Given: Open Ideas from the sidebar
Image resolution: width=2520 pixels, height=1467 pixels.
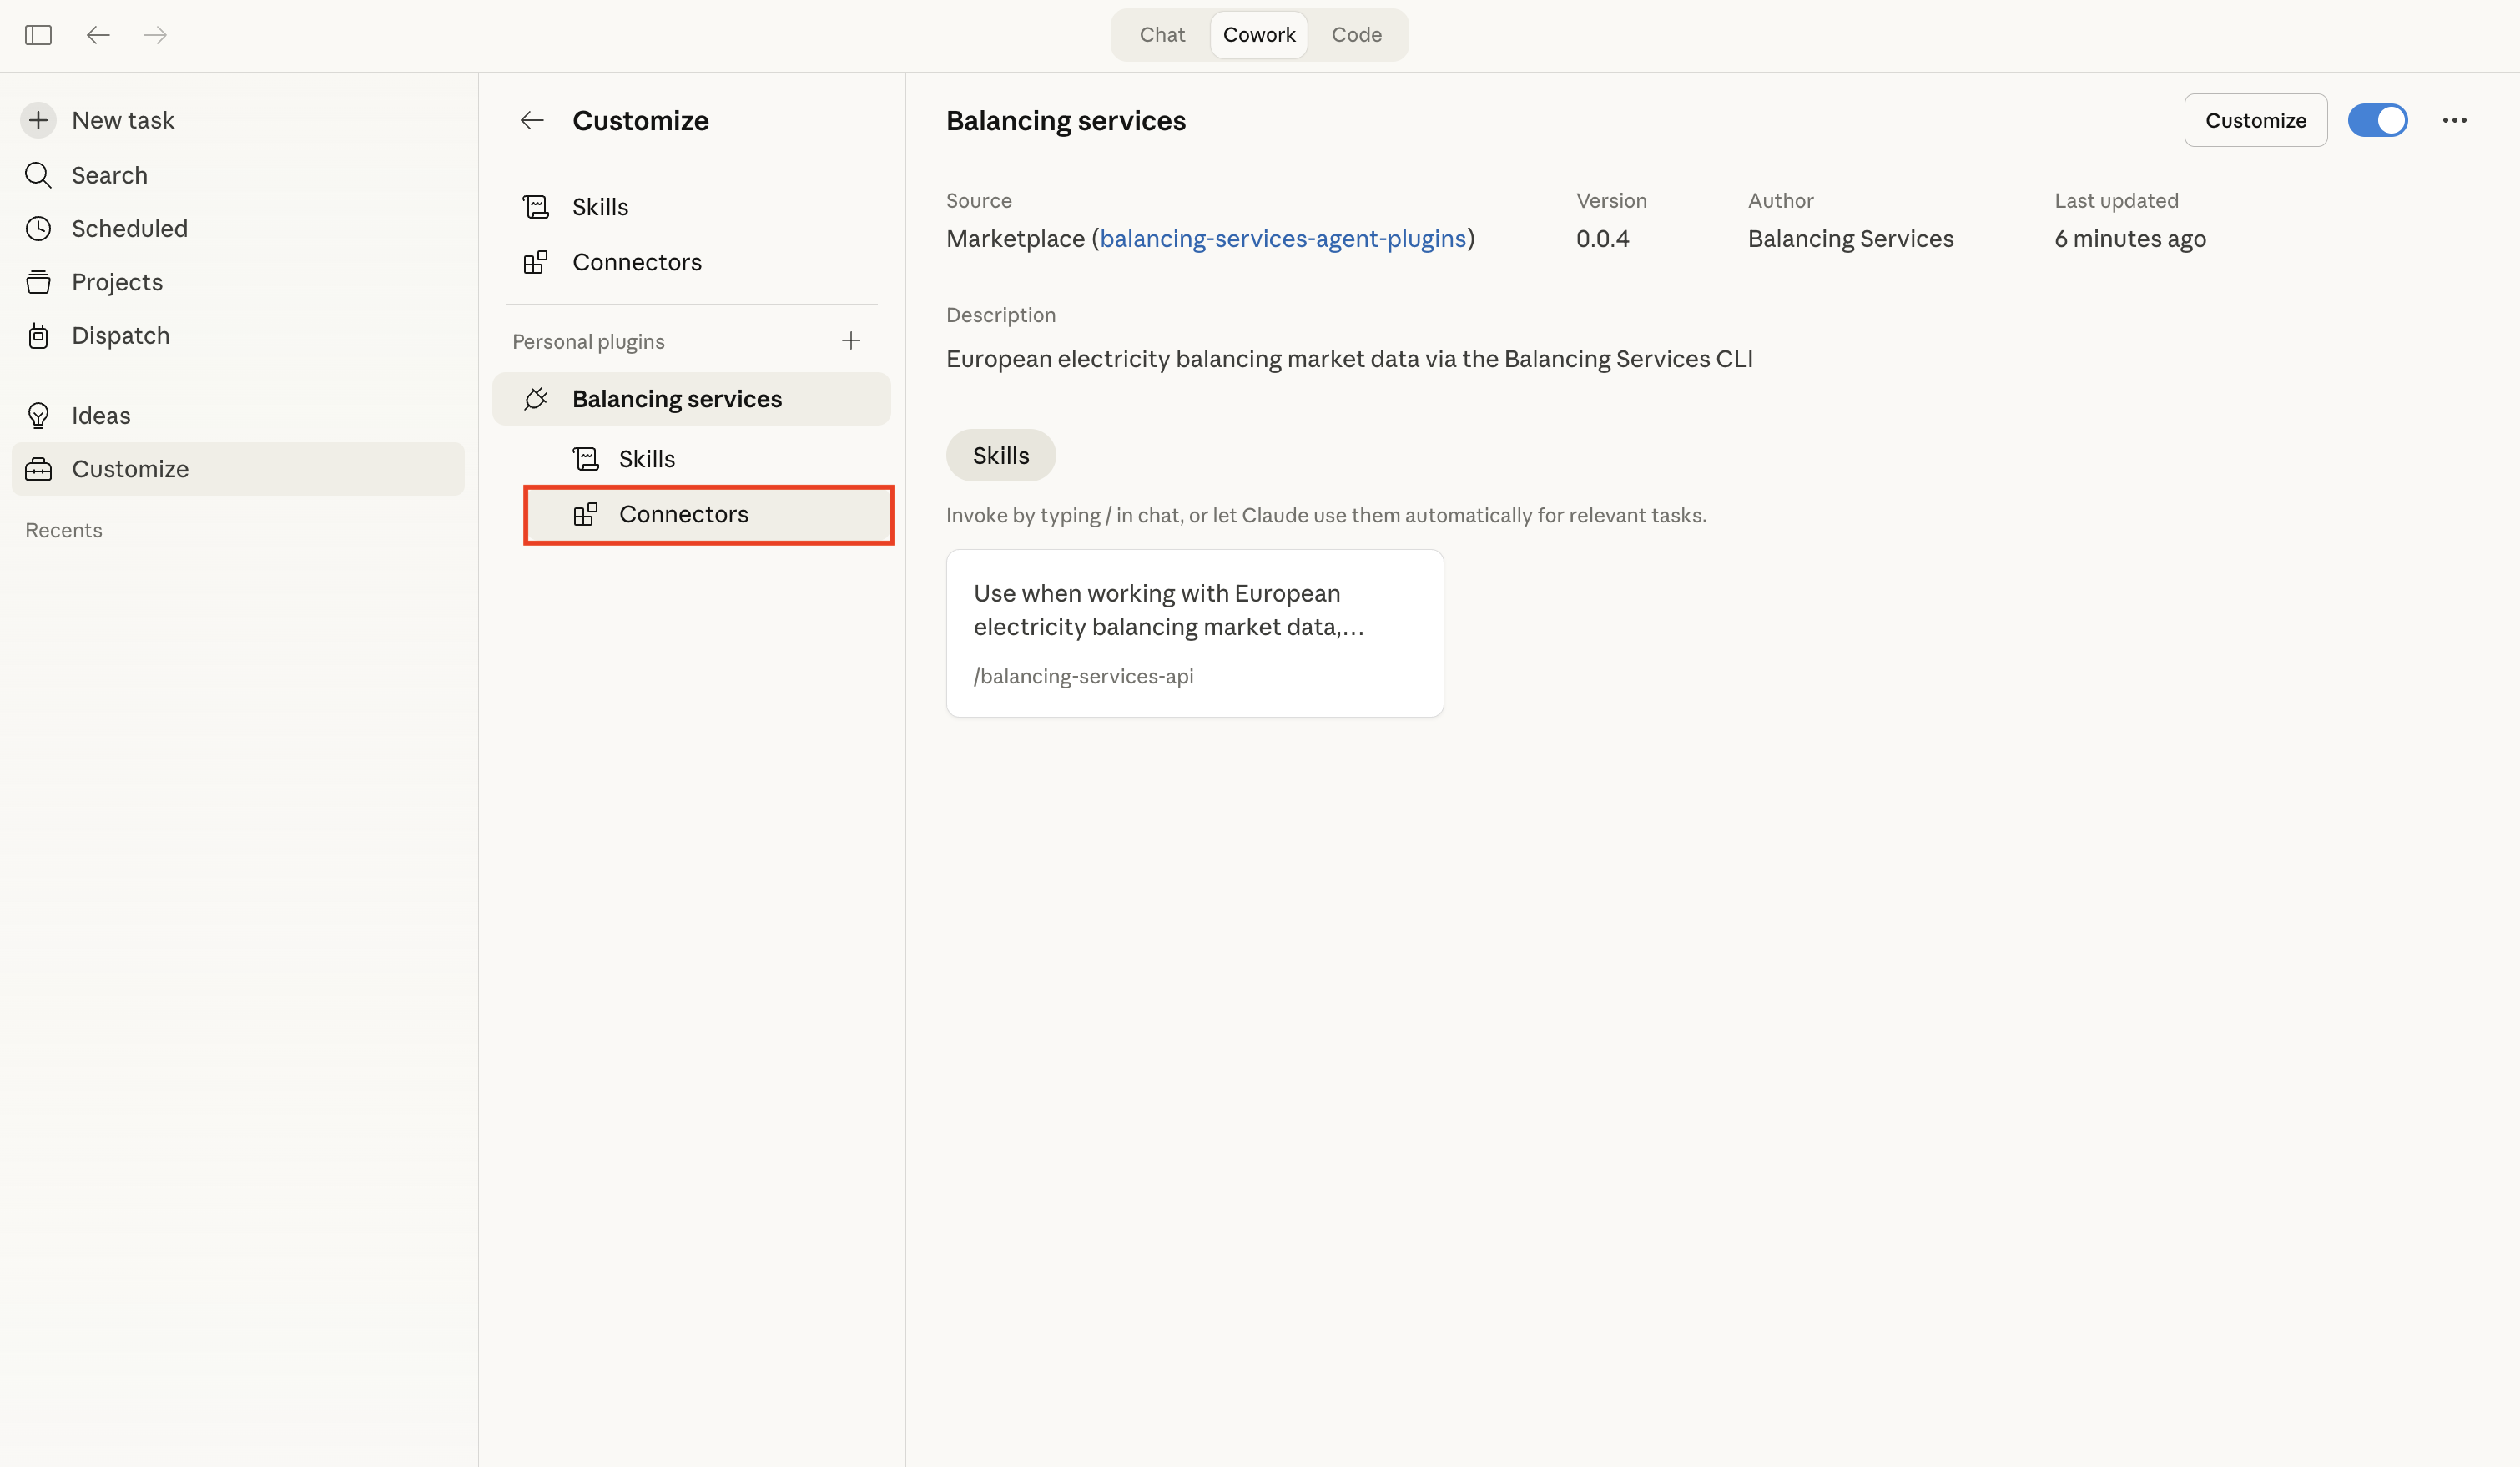Looking at the screenshot, I should point(102,415).
